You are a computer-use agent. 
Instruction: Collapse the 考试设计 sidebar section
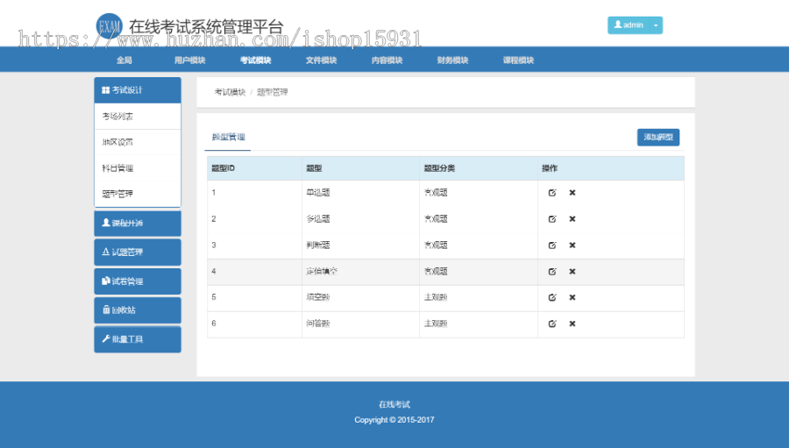click(138, 90)
